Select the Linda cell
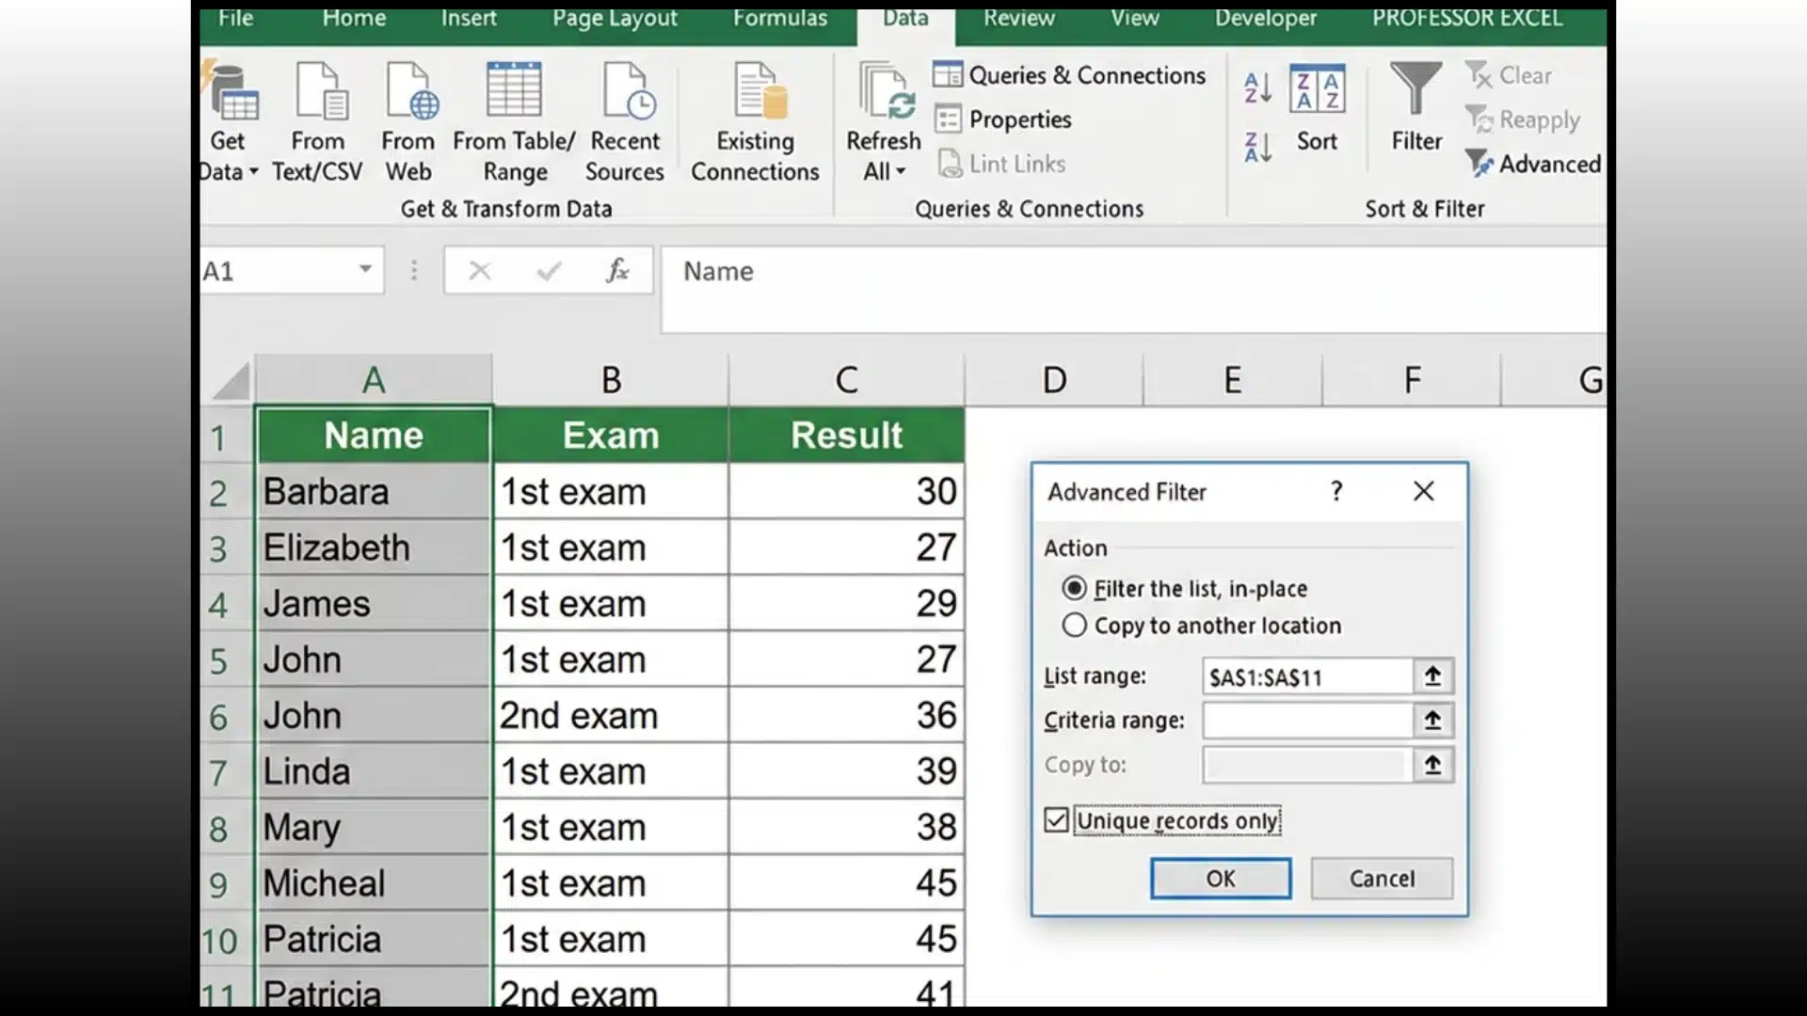1807x1016 pixels. pos(374,771)
